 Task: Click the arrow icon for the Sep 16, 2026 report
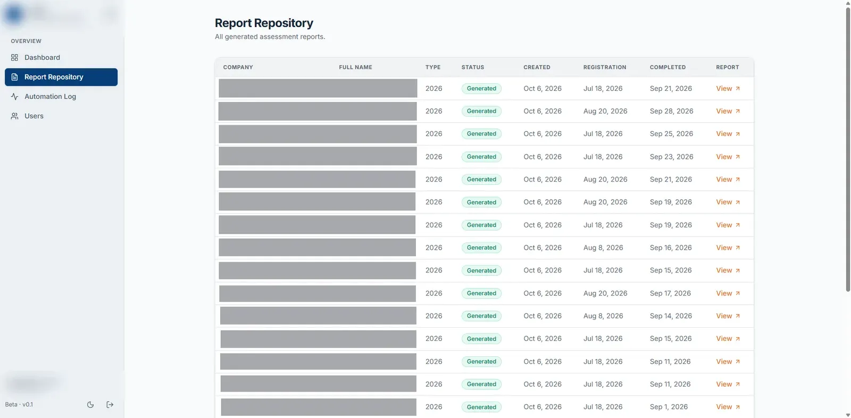pyautogui.click(x=738, y=248)
